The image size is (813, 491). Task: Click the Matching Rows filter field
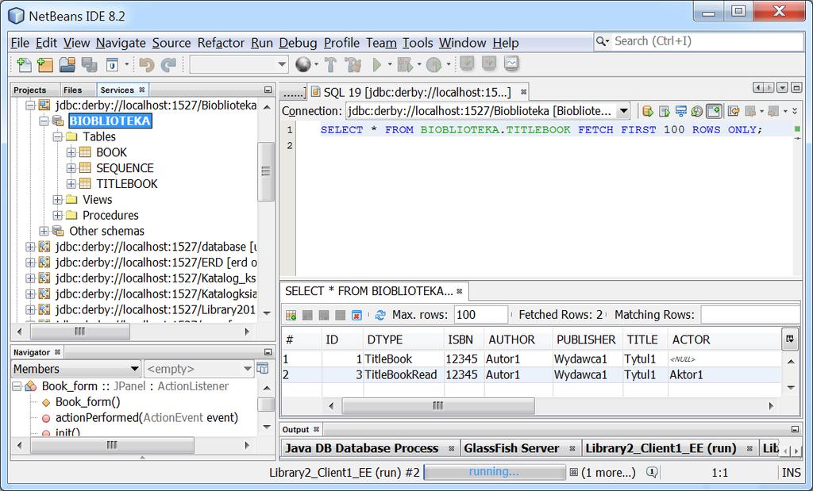pyautogui.click(x=750, y=315)
